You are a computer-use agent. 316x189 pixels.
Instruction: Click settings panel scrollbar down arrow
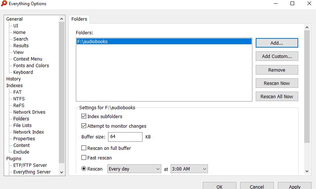coord(307,171)
